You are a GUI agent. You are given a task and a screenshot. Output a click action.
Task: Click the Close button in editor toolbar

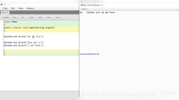[58, 17]
